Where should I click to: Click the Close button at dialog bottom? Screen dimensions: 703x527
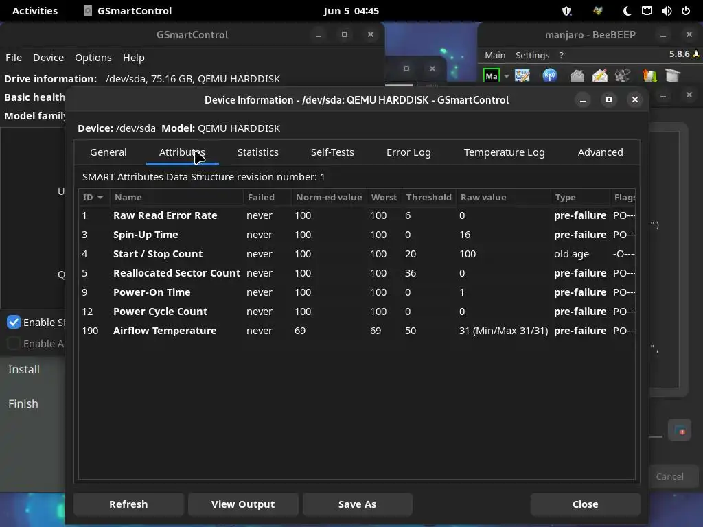coord(585,504)
